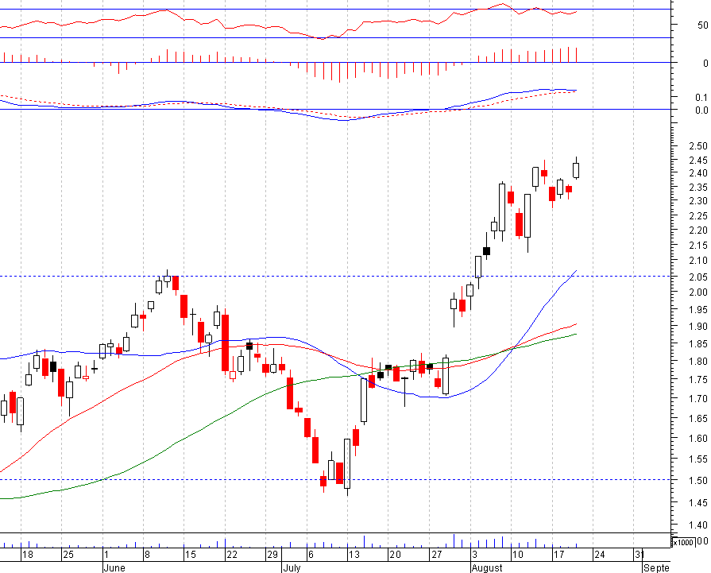Select the MACD scale label 0.1
The width and height of the screenshot is (711, 573).
pos(701,97)
